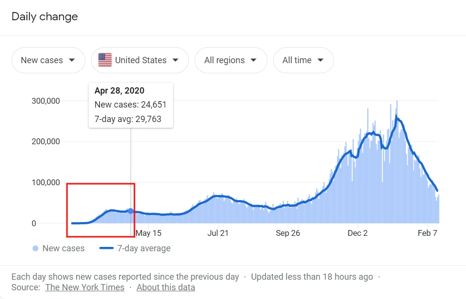
Task: Select the highlighted Apr 28 data point
Action: coord(130,210)
